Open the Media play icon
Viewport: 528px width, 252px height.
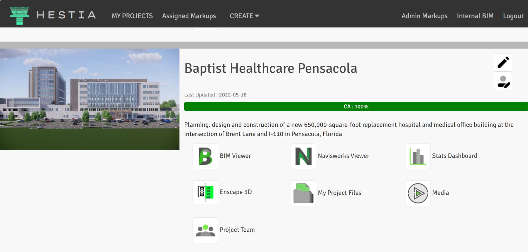(x=418, y=193)
